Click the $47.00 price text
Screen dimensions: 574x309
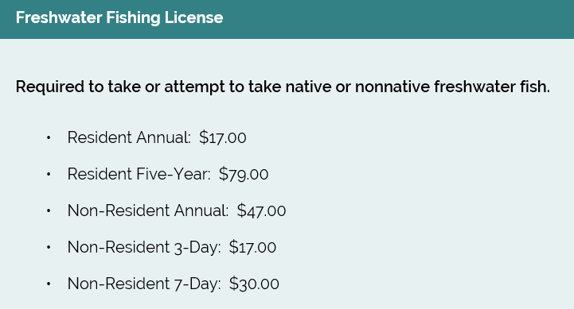tap(261, 211)
